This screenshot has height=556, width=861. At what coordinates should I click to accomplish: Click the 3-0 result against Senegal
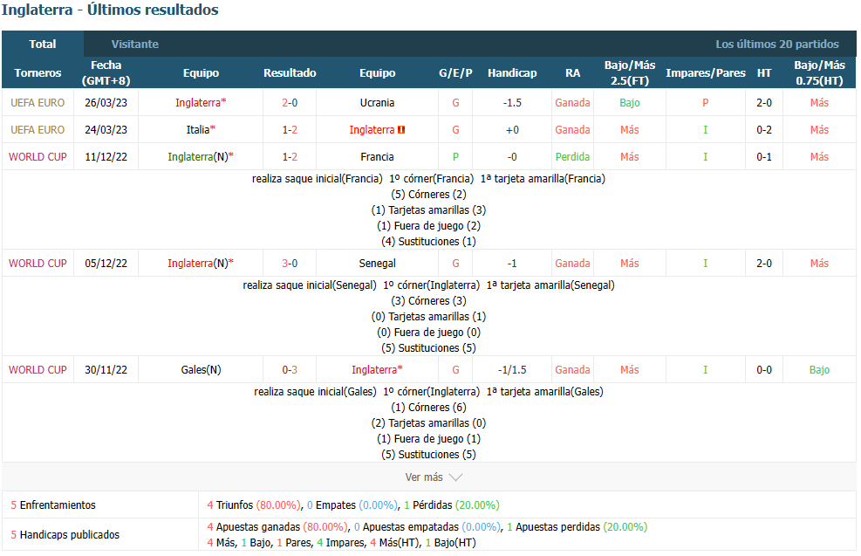(290, 264)
